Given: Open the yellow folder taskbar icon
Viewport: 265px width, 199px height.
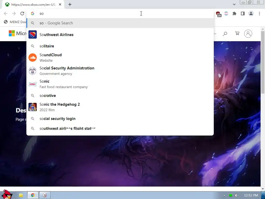Looking at the screenshot, I should 21,195.
